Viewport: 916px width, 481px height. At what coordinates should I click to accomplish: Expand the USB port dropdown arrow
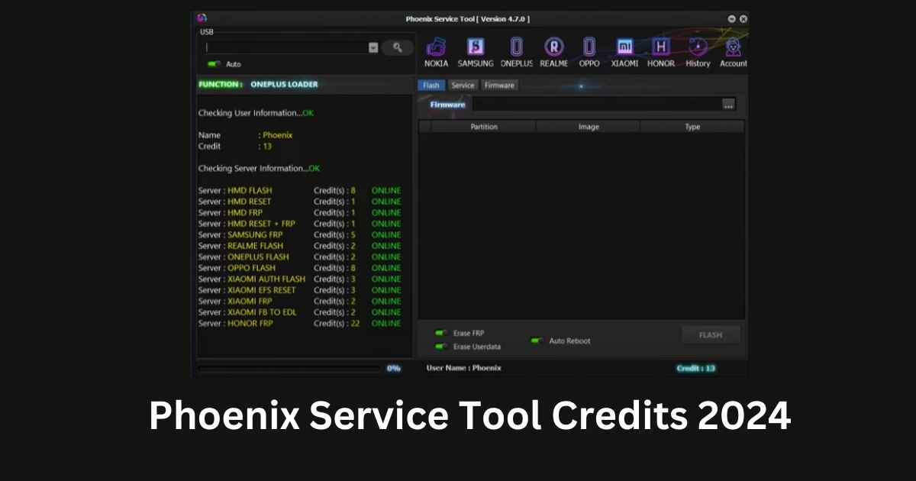pos(373,47)
